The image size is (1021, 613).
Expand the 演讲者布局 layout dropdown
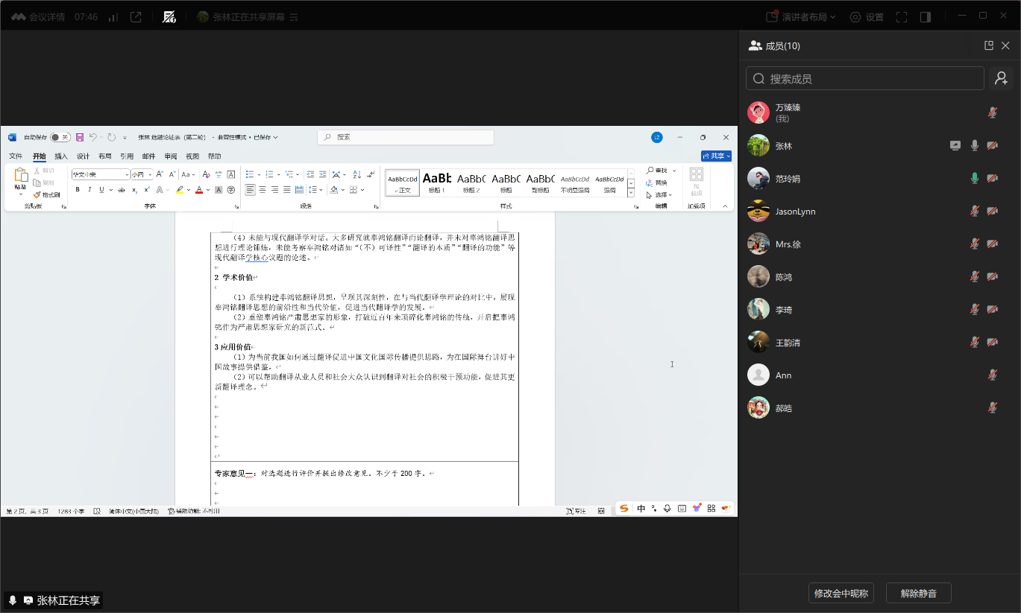click(801, 17)
